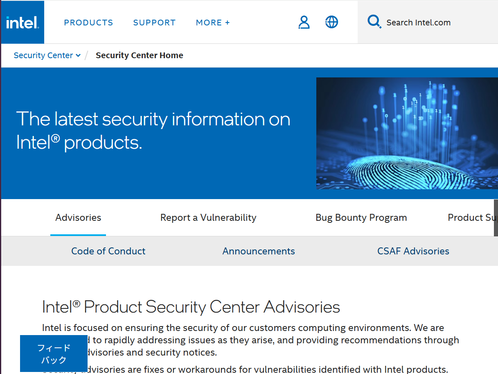Open the SUPPORT menu item

[154, 23]
